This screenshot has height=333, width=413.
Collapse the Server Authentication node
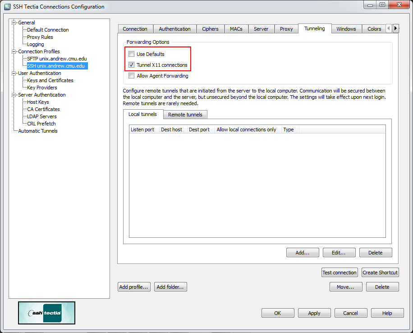14,95
